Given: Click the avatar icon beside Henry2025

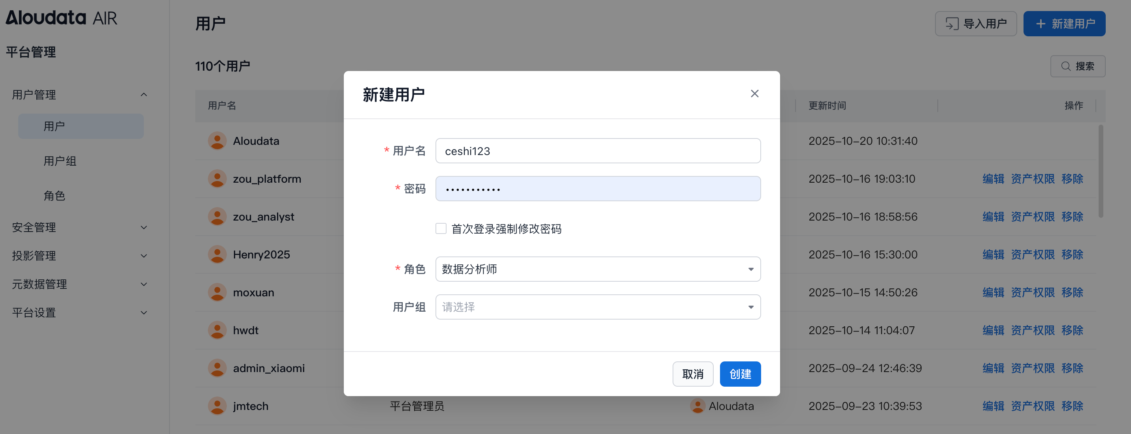Looking at the screenshot, I should pyautogui.click(x=217, y=255).
